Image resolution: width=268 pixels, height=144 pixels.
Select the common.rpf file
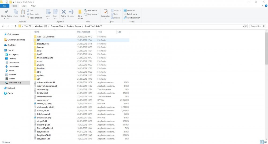tap(81, 100)
